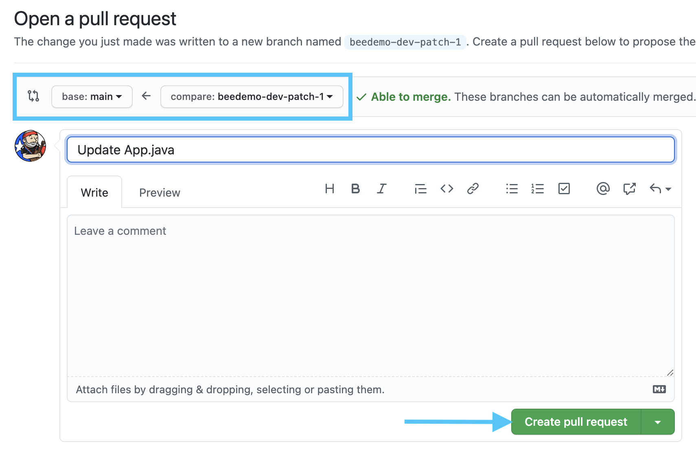
Task: Reference an issue or pull request
Action: tap(629, 188)
